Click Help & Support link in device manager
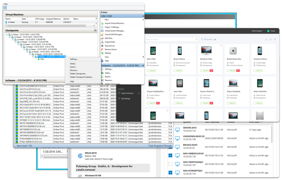Screen dimensions: 282x180 click(257, 31)
